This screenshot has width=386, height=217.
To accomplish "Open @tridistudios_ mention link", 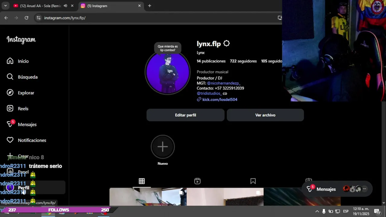I will (x=209, y=93).
